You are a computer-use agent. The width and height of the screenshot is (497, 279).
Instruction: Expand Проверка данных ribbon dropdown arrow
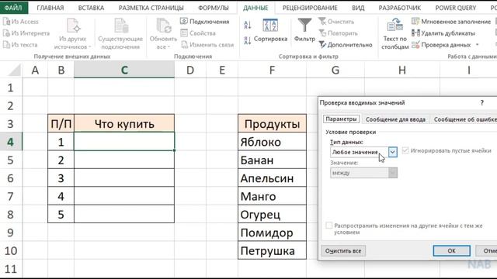point(477,45)
